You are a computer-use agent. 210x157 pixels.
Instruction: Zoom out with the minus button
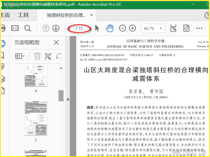tap(122, 28)
